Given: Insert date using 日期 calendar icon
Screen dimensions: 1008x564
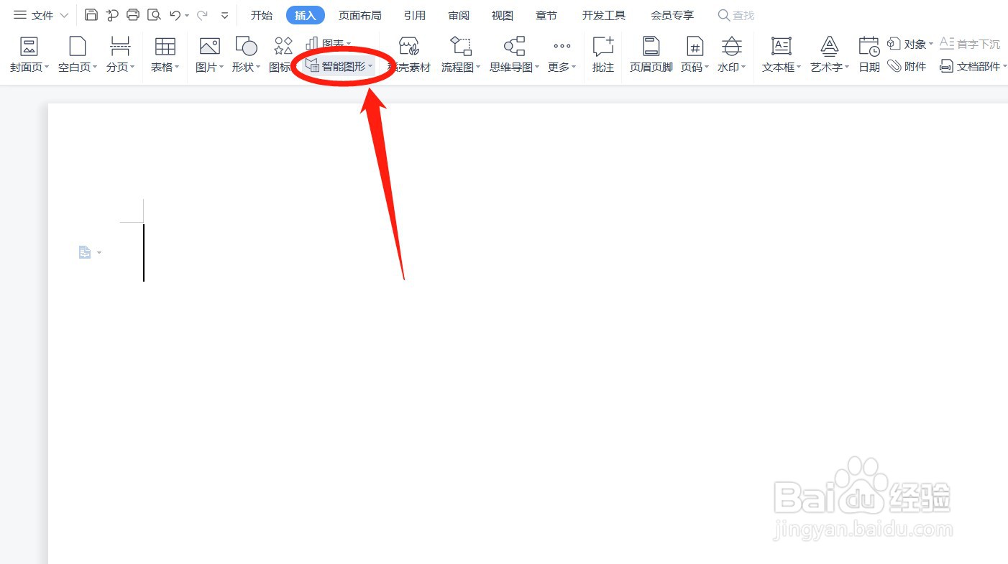Looking at the screenshot, I should click(869, 47).
